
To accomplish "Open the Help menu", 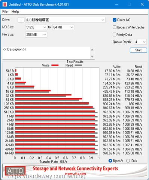I will (x=15, y=12).
